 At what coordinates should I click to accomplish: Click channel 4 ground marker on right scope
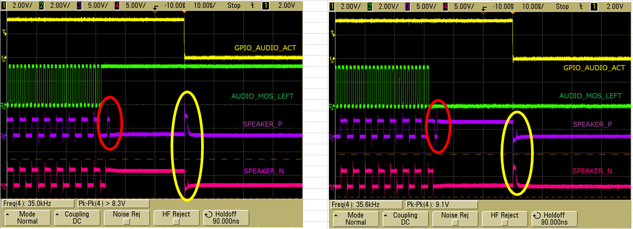333,186
